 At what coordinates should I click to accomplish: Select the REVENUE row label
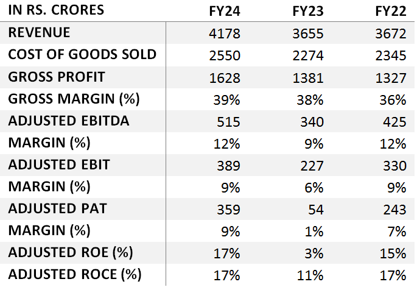39,32
